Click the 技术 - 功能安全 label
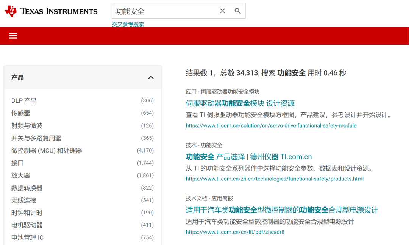Viewport: 409px width, 245px height. click(x=204, y=145)
